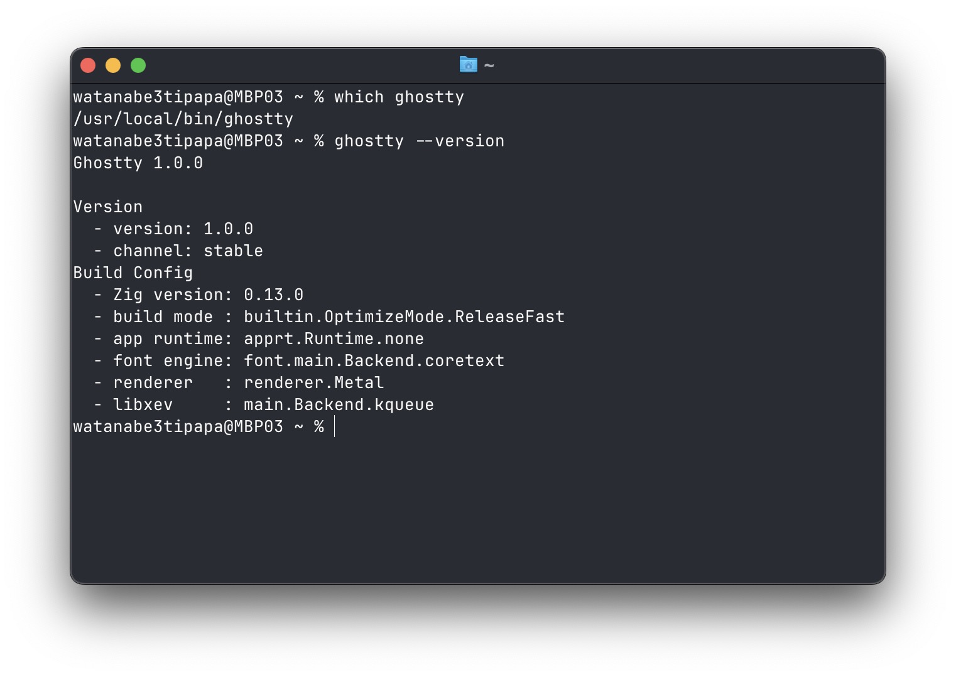Minimize the window with yellow button
This screenshot has width=956, height=677.
click(x=113, y=65)
